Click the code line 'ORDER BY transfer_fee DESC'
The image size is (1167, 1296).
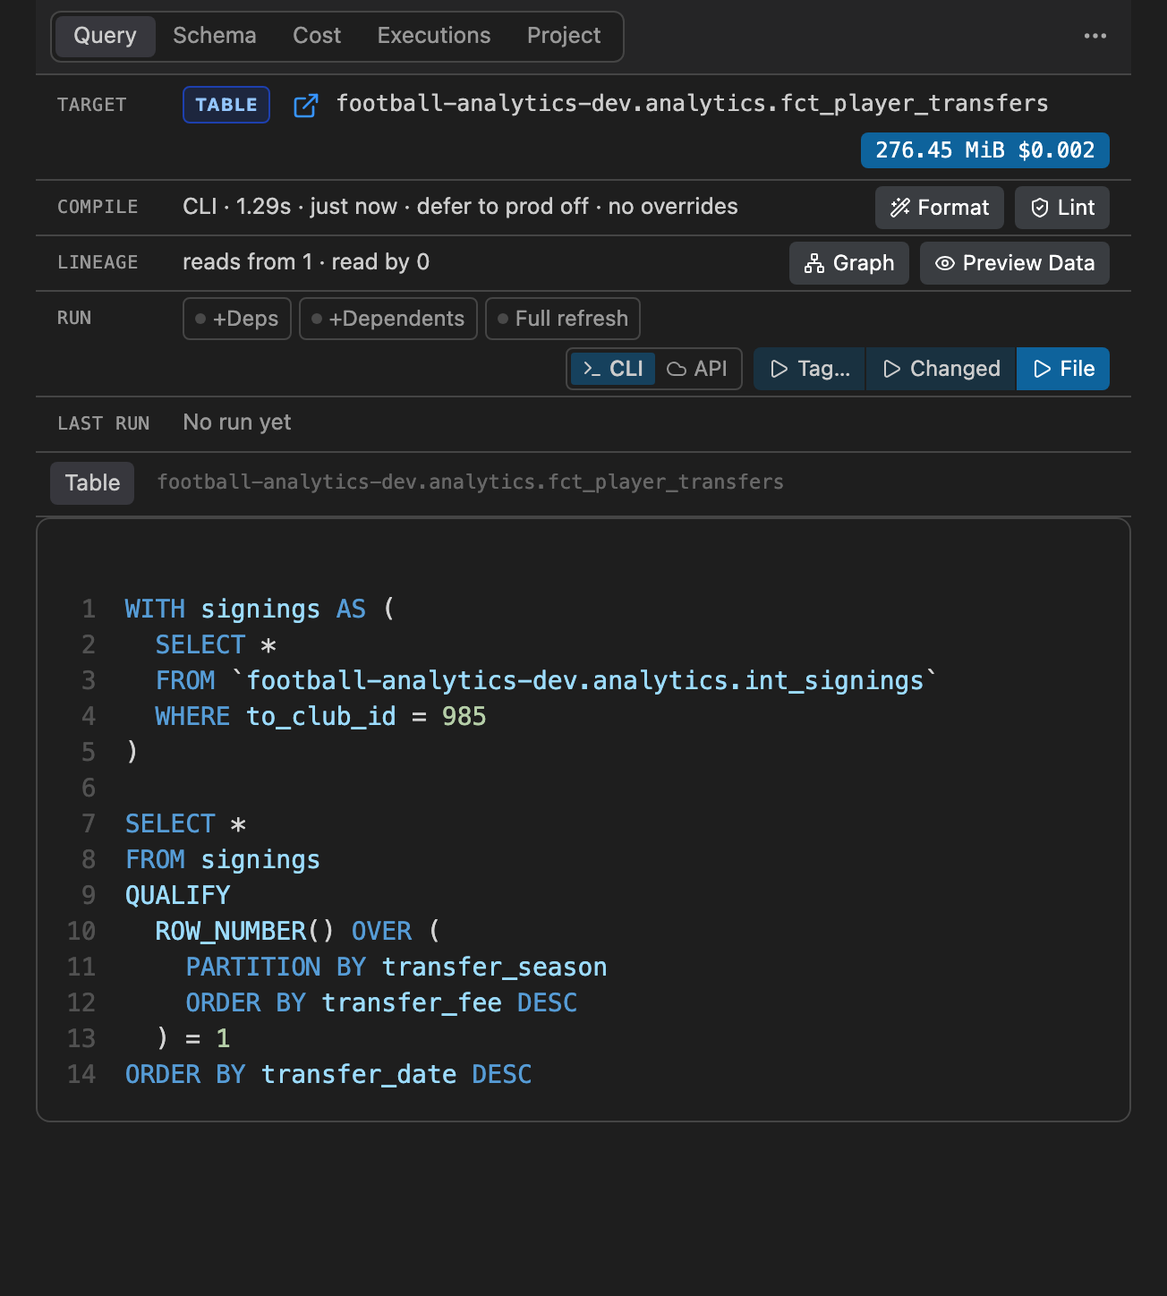point(381,1002)
